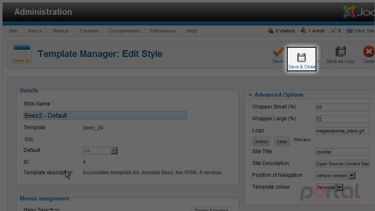The width and height of the screenshot is (375, 211).
Task: Open the Default 'All' dropdown
Action: (100, 151)
